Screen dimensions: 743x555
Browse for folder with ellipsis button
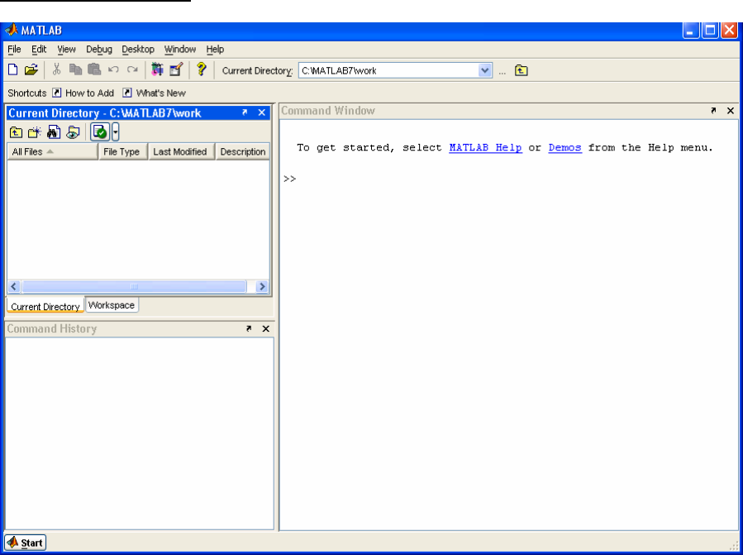[502, 71]
